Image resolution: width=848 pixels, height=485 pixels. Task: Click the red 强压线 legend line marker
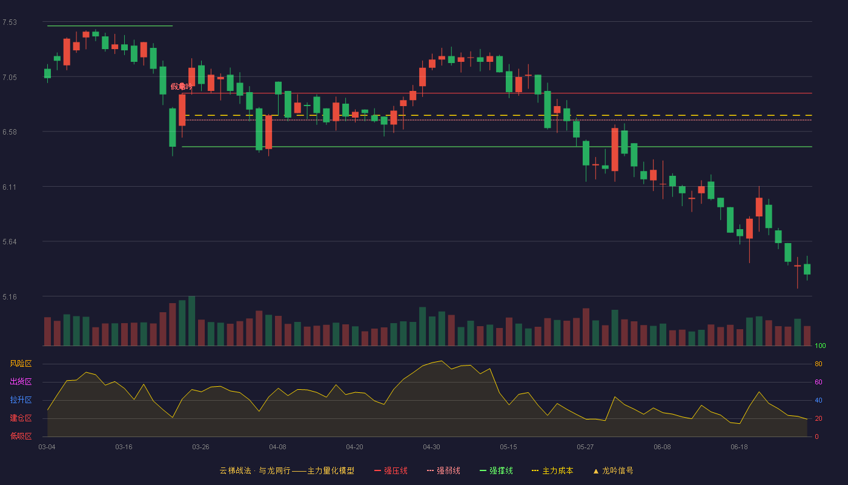[x=377, y=471]
